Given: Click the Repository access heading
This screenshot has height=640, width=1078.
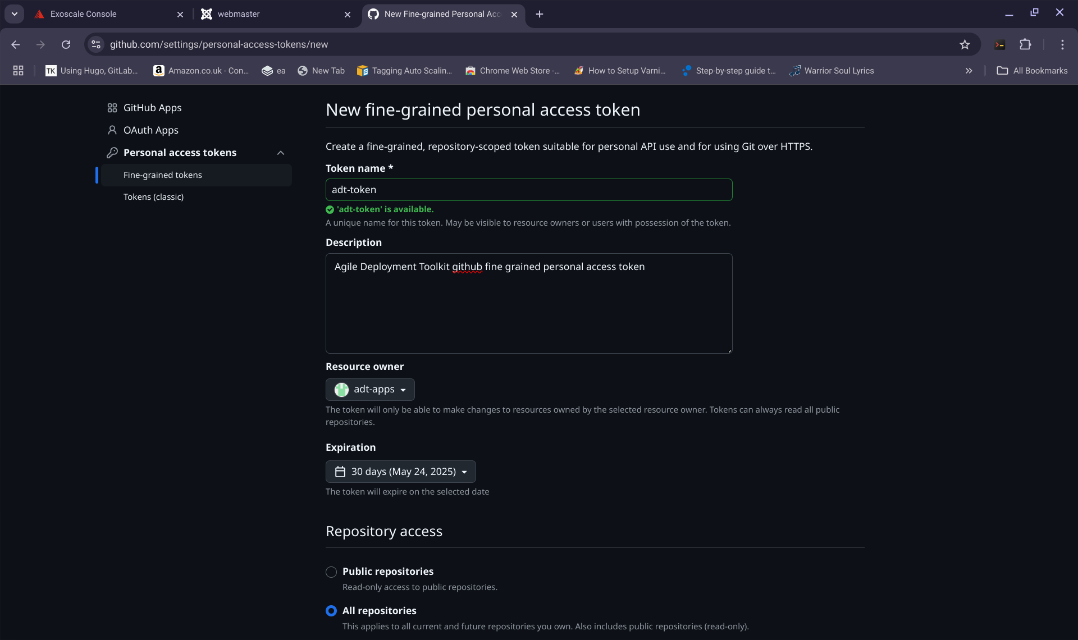Looking at the screenshot, I should tap(384, 531).
